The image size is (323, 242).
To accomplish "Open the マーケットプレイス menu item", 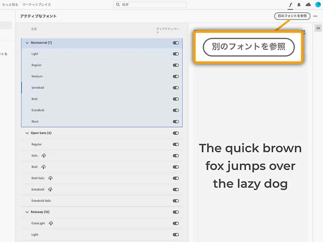I will 37,5.
